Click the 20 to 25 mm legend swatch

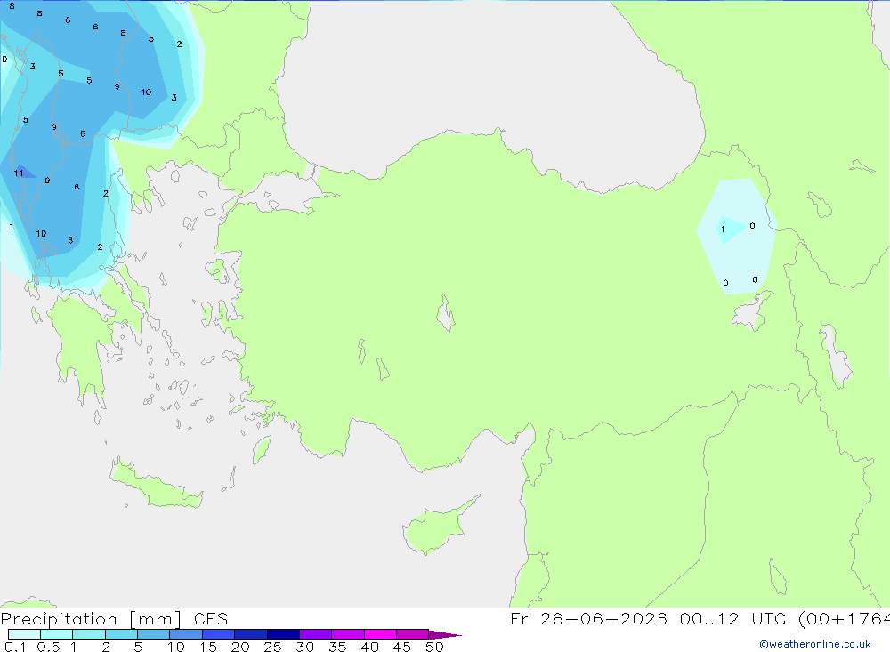(251, 634)
